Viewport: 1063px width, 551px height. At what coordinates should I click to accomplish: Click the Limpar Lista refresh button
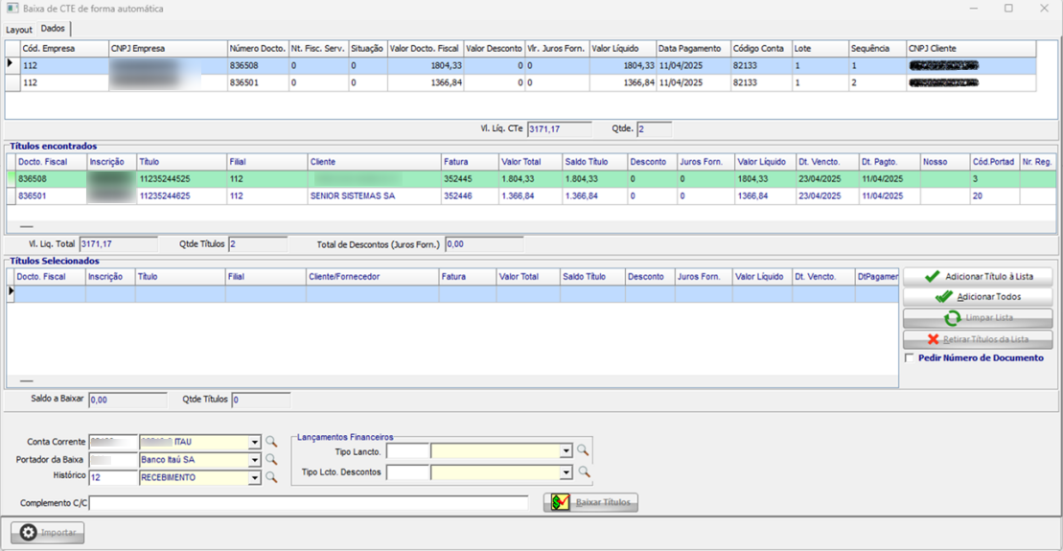[x=977, y=318]
